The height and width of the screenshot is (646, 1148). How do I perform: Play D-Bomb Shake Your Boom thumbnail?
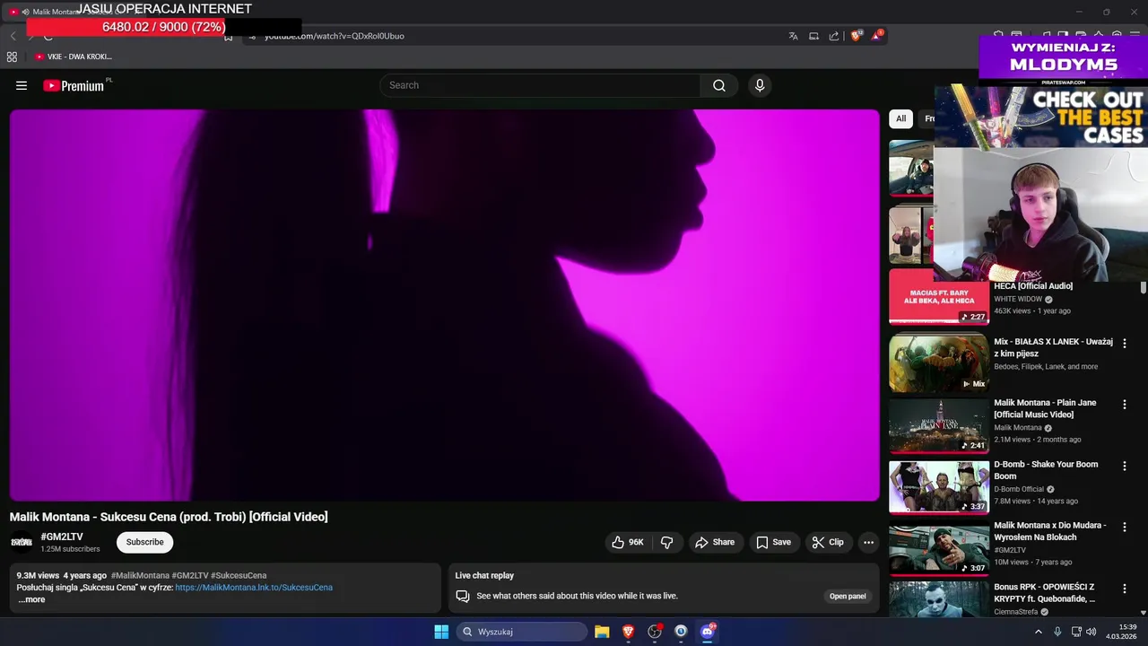point(939,485)
